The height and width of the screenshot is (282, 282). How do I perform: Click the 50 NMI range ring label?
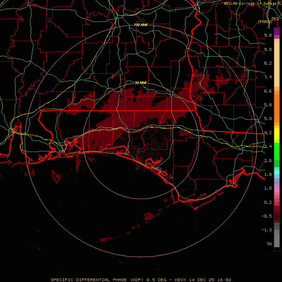(x=141, y=83)
